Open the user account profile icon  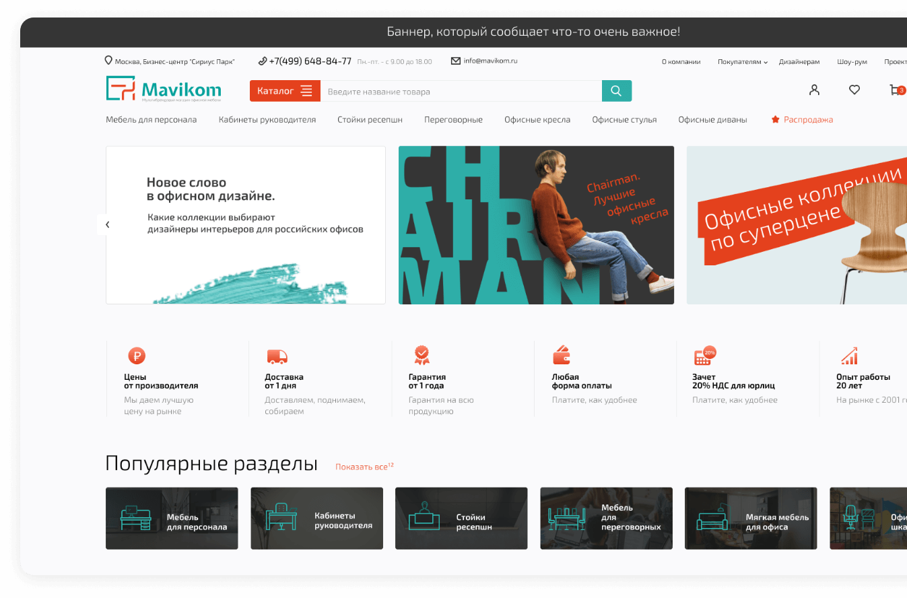(x=814, y=90)
